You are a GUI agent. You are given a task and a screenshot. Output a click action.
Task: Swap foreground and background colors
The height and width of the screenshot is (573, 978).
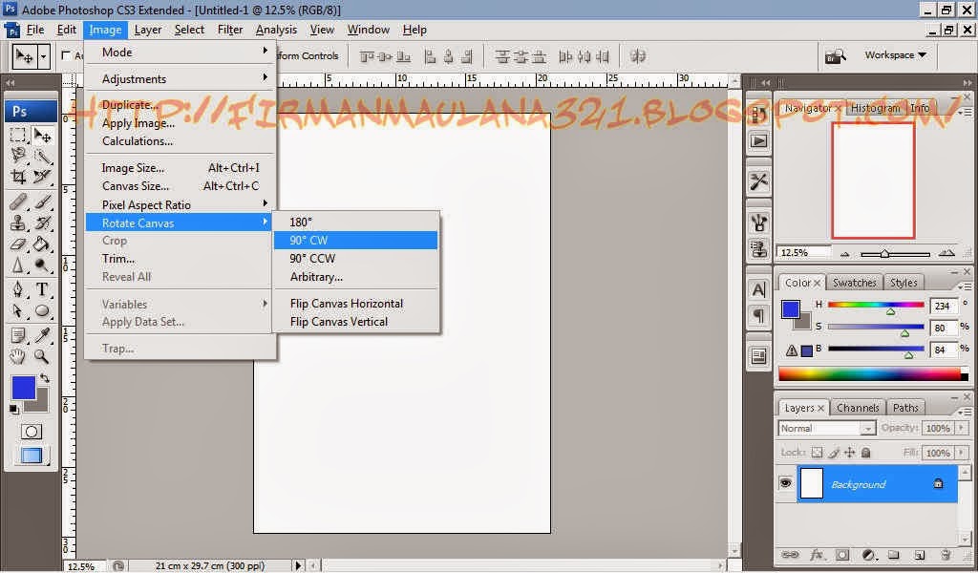coord(45,378)
